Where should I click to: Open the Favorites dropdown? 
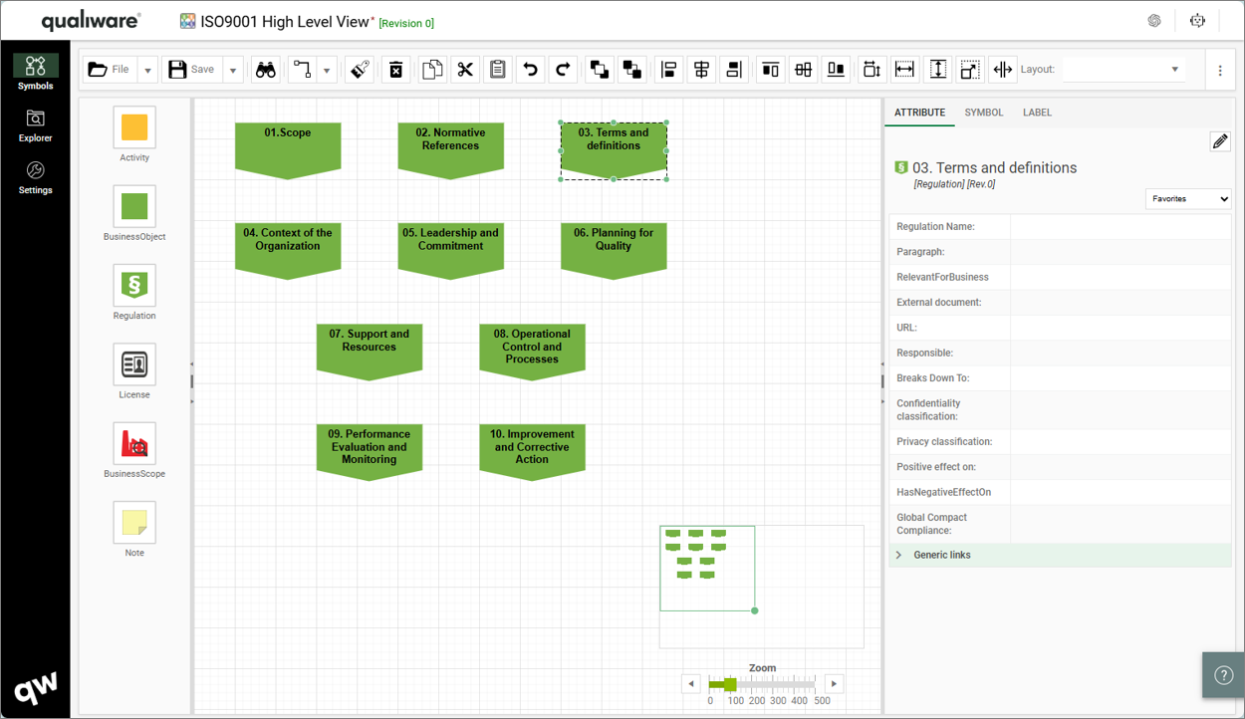tap(1188, 199)
